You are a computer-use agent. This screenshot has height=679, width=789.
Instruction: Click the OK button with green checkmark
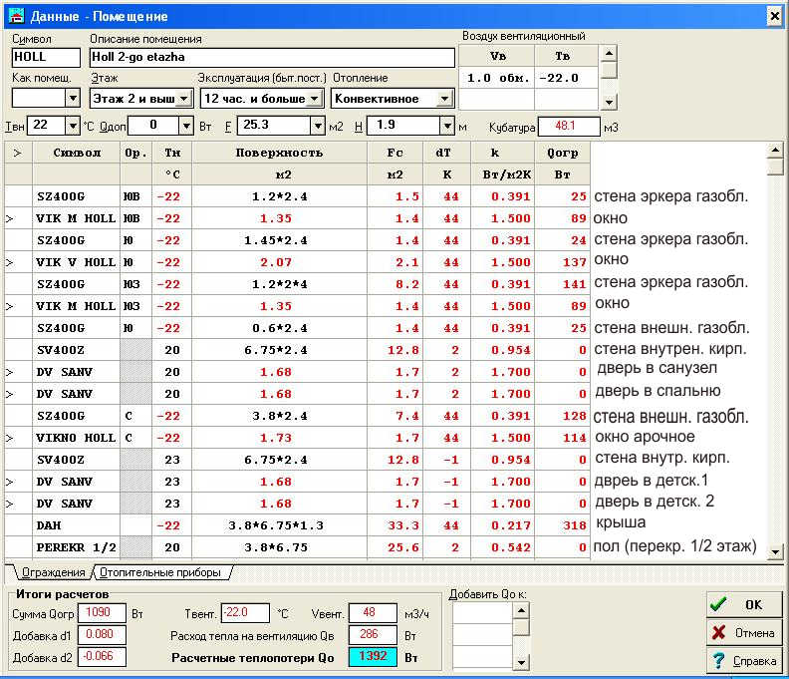(x=744, y=604)
